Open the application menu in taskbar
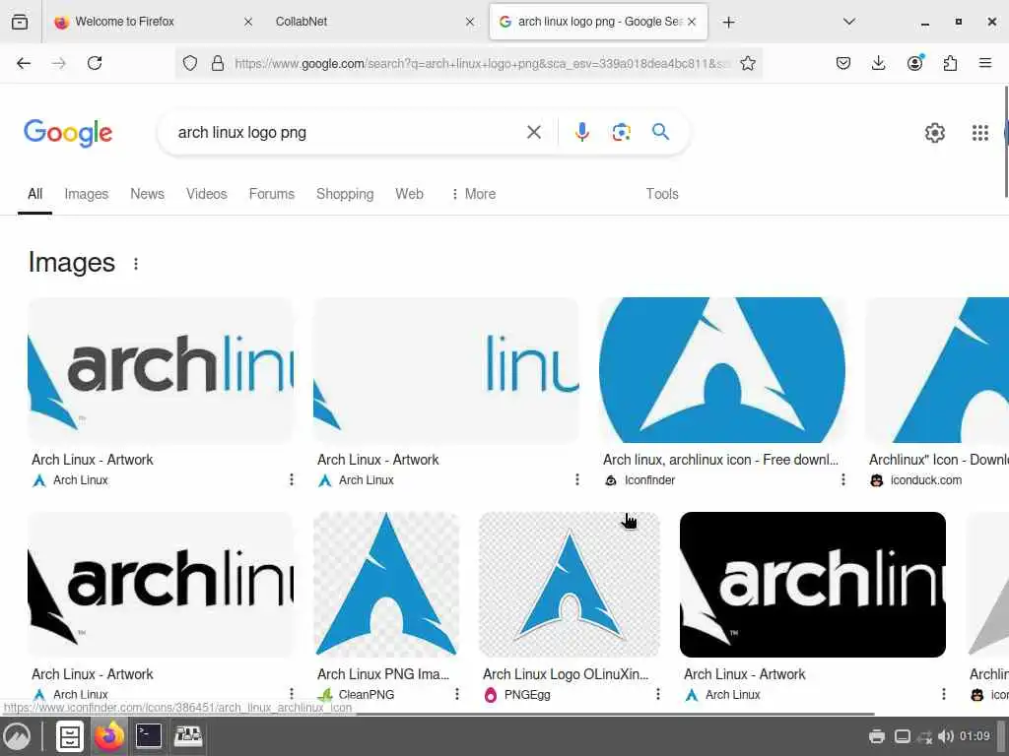The image size is (1009, 756). [17, 736]
